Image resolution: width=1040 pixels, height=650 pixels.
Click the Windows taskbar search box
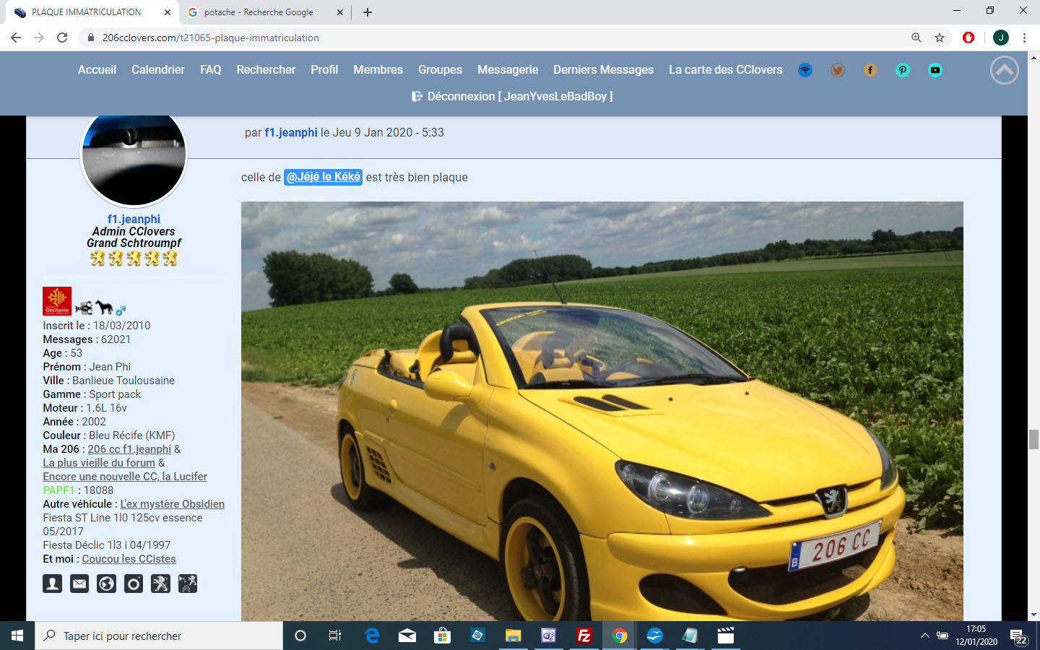tap(159, 636)
